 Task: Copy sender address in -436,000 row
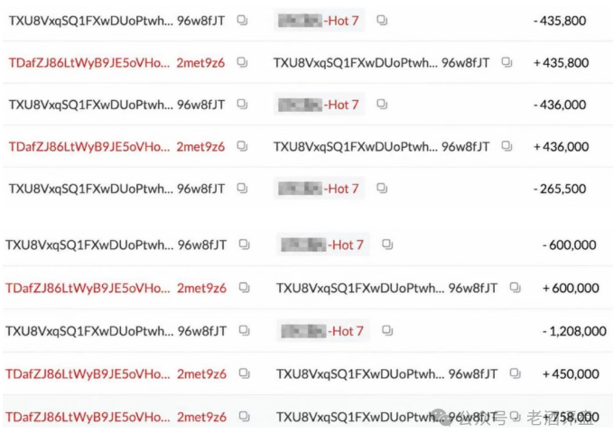point(242,105)
